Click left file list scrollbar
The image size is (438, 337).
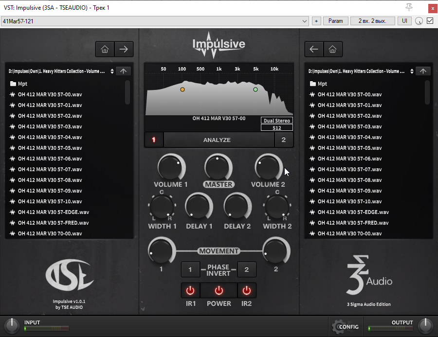[128, 92]
